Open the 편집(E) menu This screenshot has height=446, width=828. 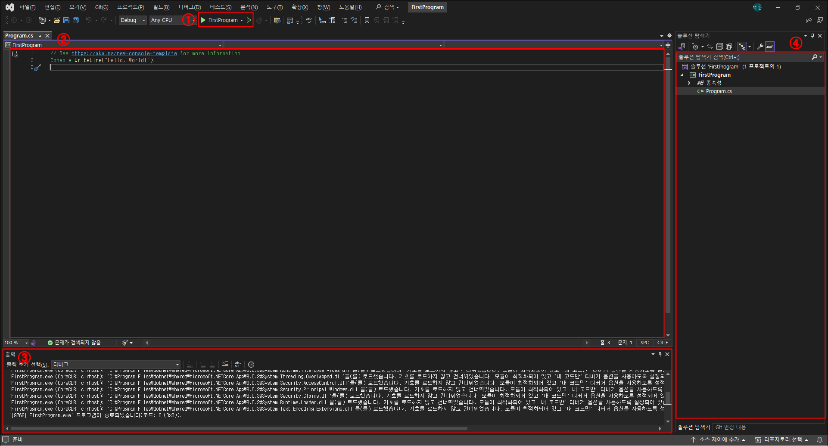point(53,7)
